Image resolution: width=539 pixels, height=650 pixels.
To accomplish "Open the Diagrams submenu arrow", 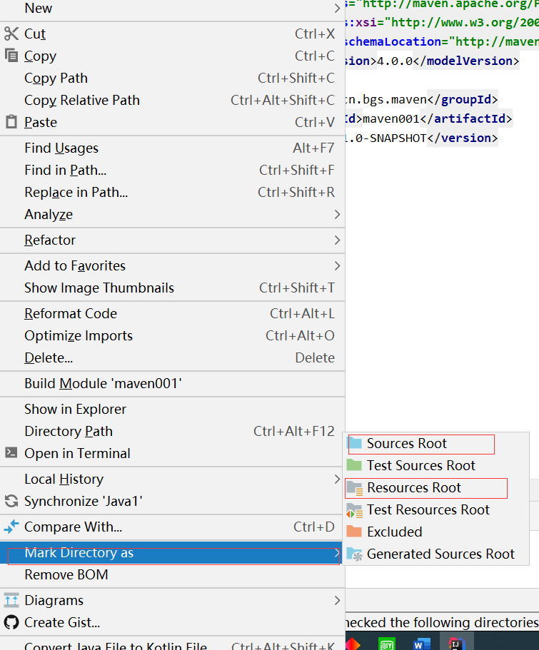I will (x=337, y=600).
